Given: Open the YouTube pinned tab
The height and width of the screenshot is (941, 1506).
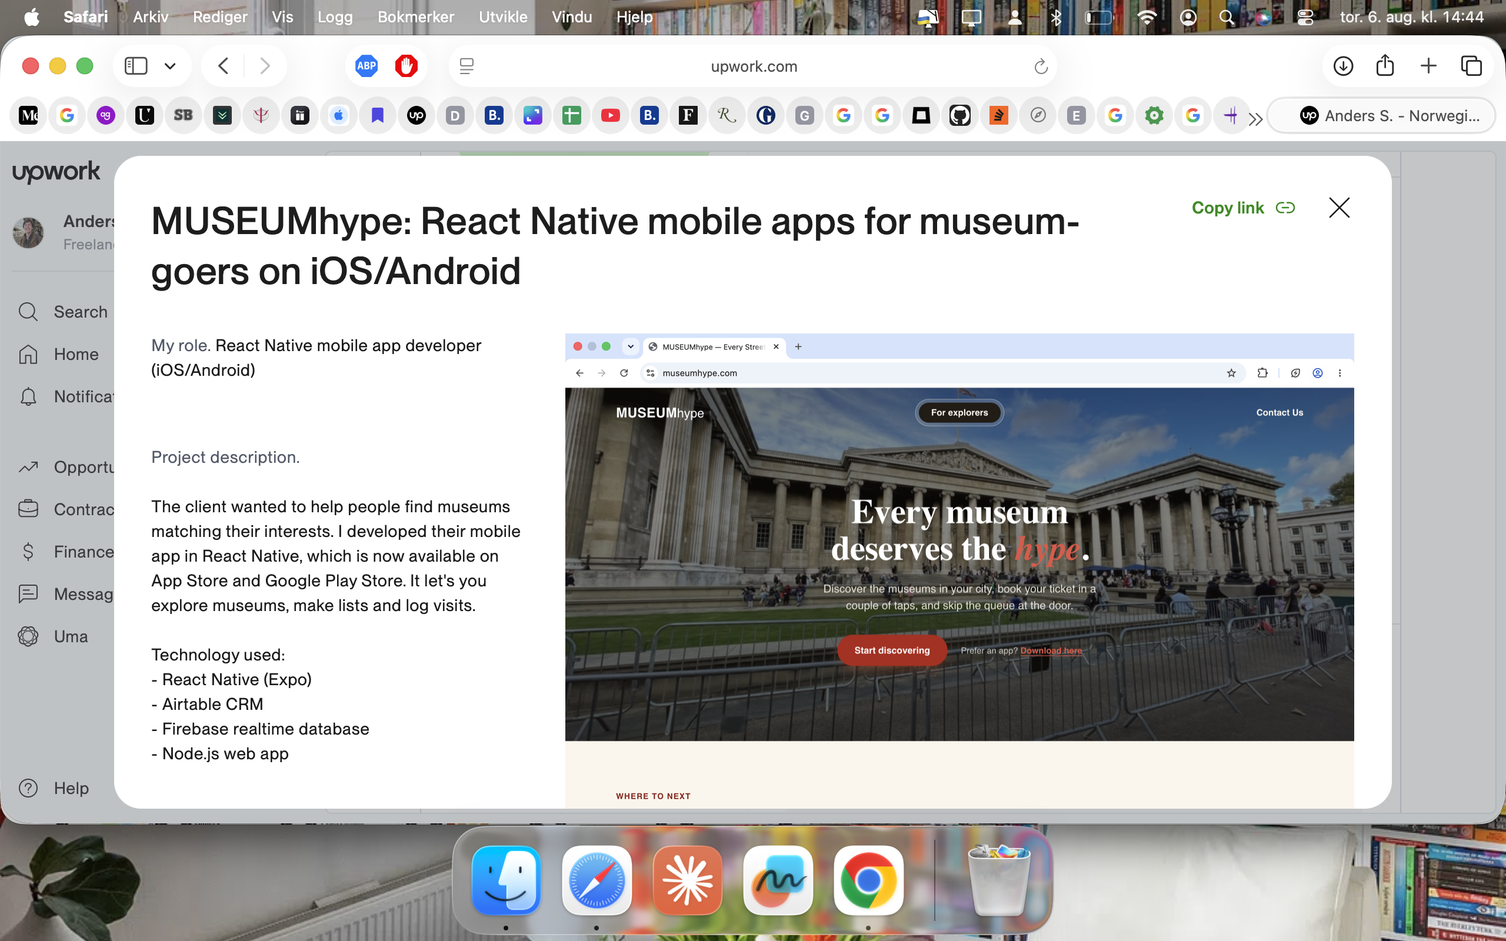Looking at the screenshot, I should [x=611, y=115].
